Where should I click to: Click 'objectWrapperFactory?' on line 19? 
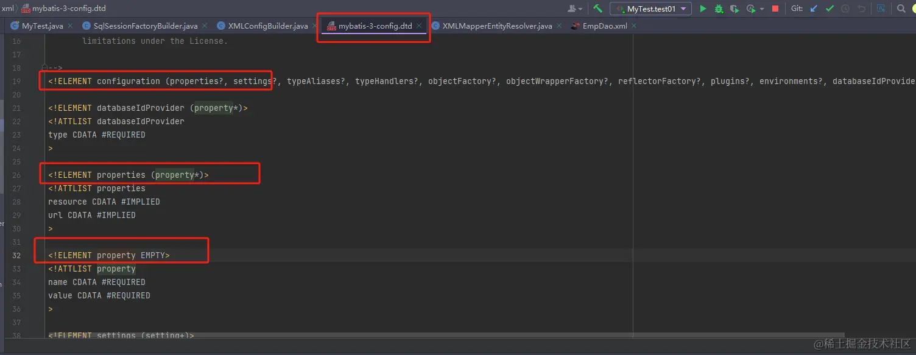pyautogui.click(x=557, y=81)
